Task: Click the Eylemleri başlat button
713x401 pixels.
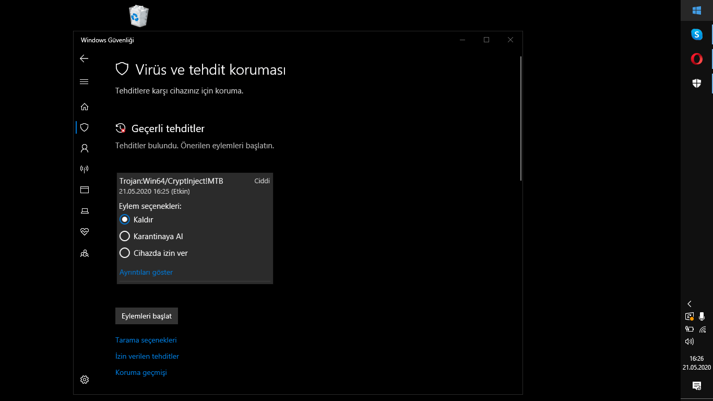Action: pyautogui.click(x=147, y=316)
